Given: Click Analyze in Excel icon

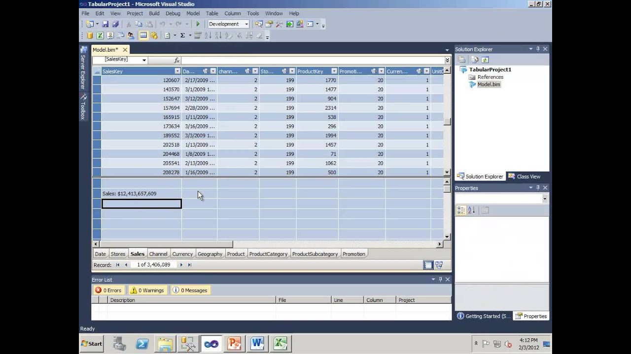Looking at the screenshot, I should pos(100,35).
